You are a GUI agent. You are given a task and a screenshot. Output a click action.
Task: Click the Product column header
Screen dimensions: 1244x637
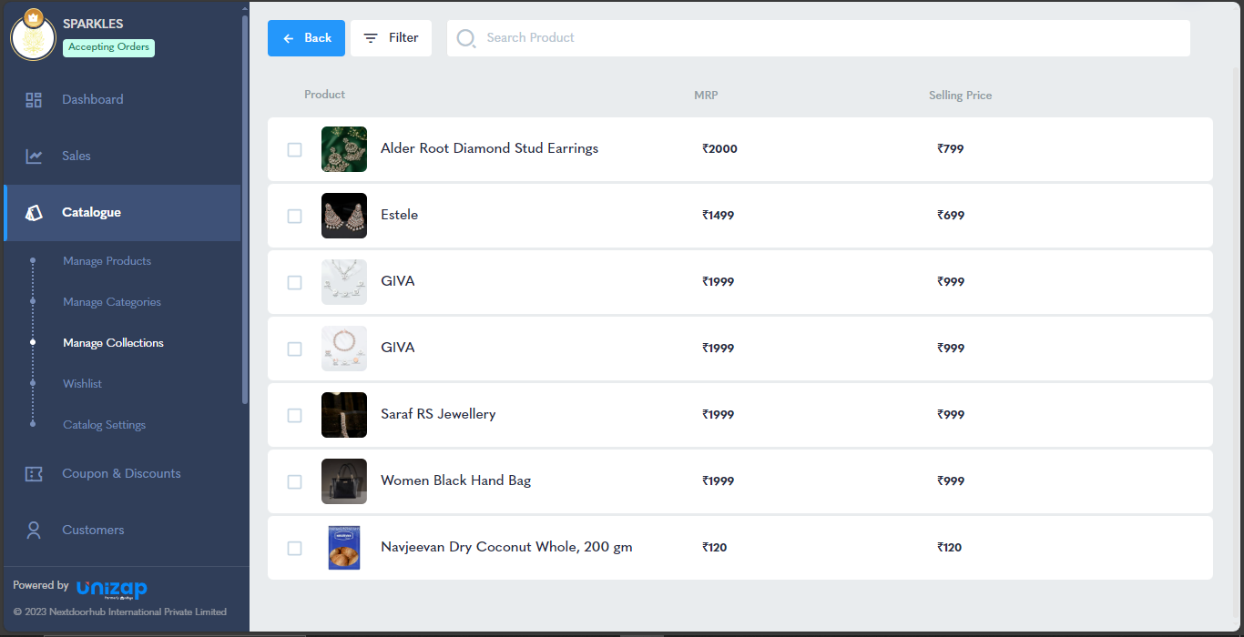[x=324, y=95]
